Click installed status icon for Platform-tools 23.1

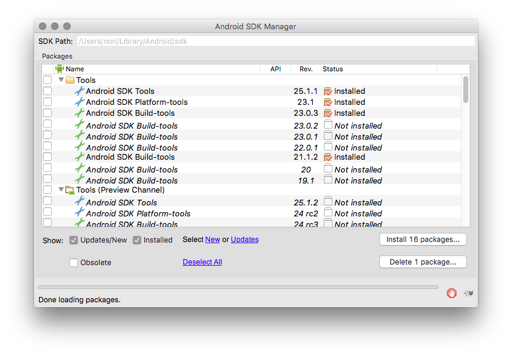coord(328,102)
